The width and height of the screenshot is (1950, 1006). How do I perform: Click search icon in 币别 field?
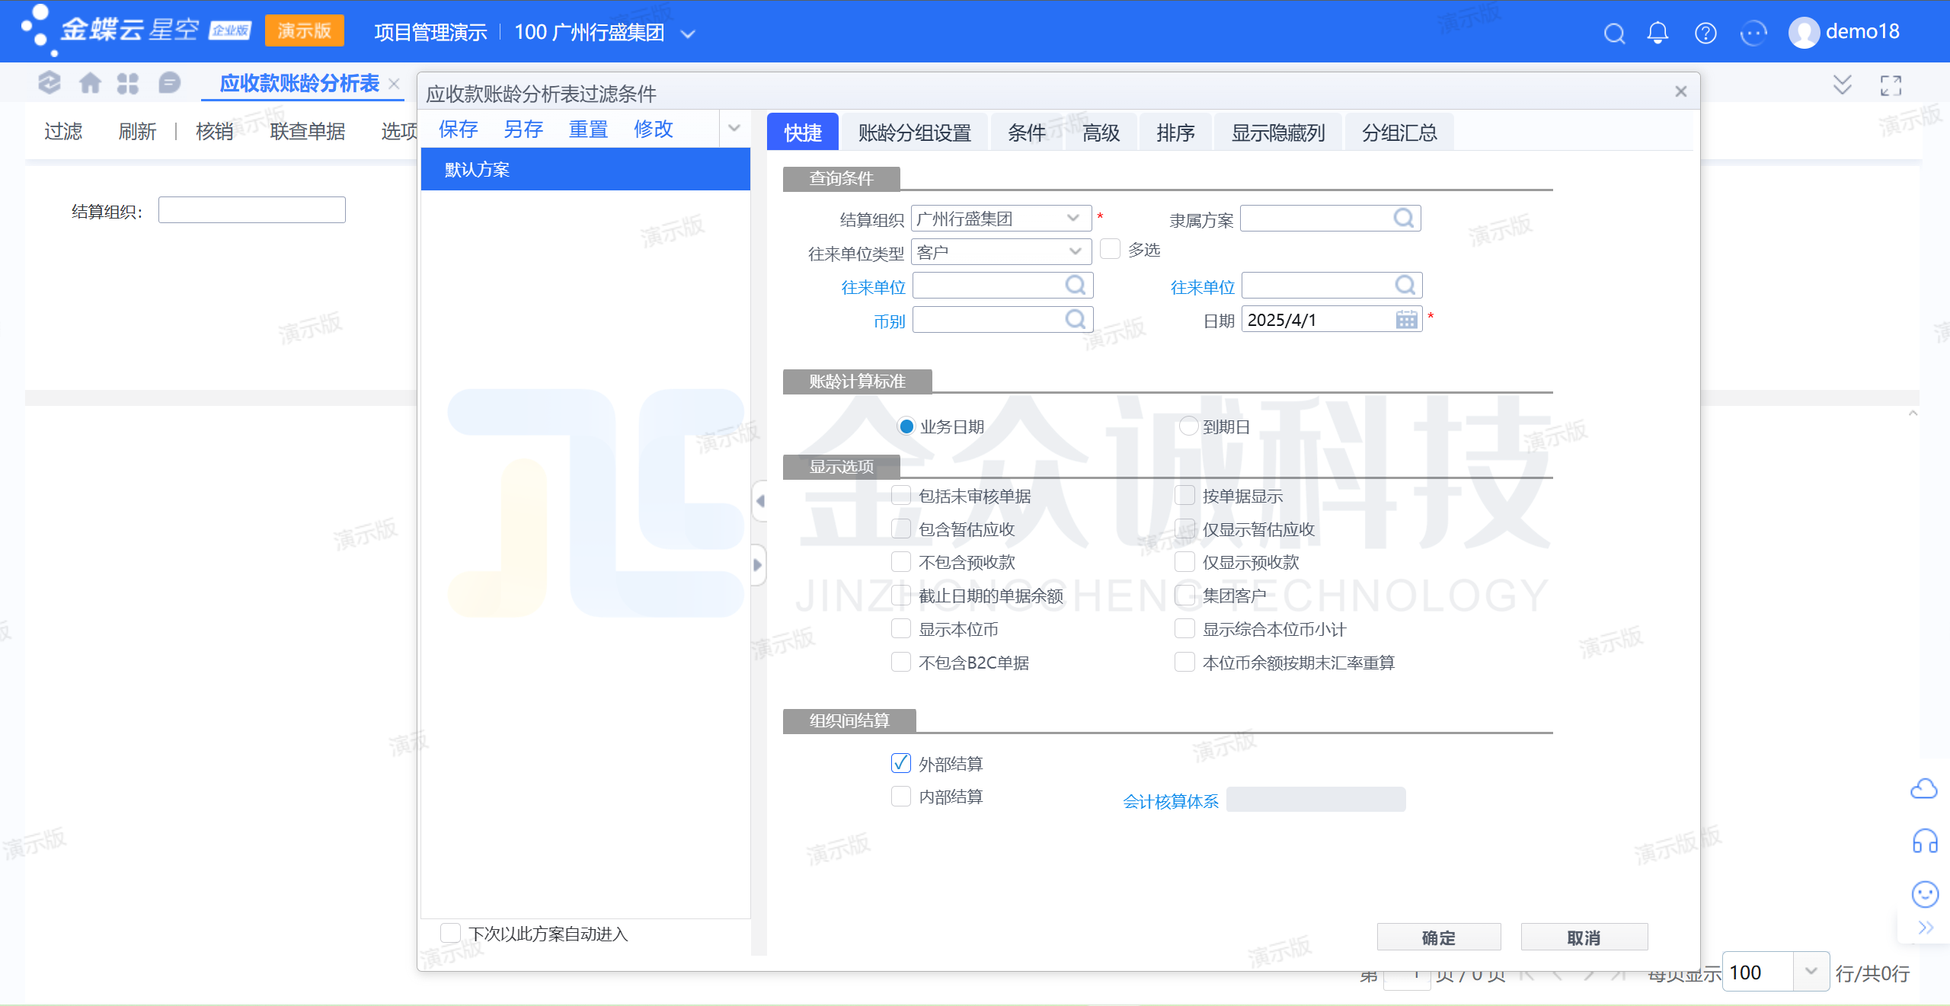coord(1075,319)
